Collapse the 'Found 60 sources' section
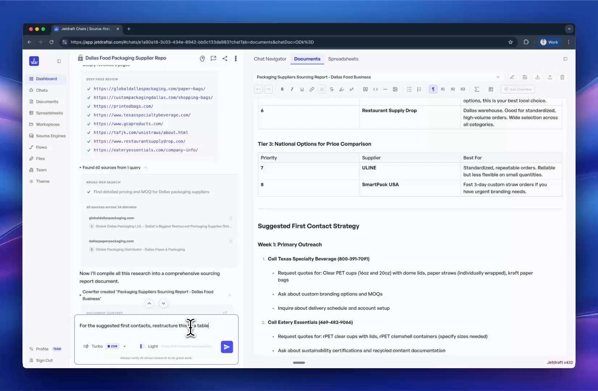Image resolution: width=598 pixels, height=391 pixels. (146, 168)
